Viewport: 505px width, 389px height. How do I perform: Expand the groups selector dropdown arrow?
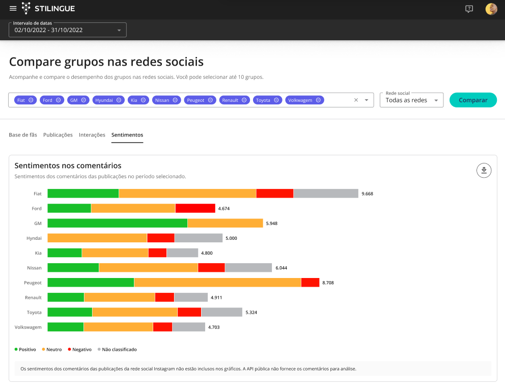(x=367, y=100)
